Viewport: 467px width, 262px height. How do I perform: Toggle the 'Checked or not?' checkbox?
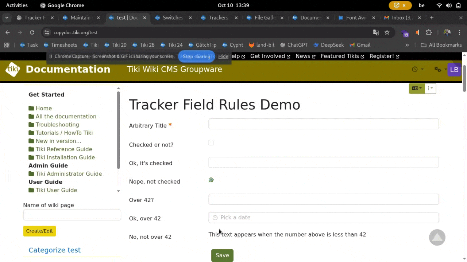211,143
